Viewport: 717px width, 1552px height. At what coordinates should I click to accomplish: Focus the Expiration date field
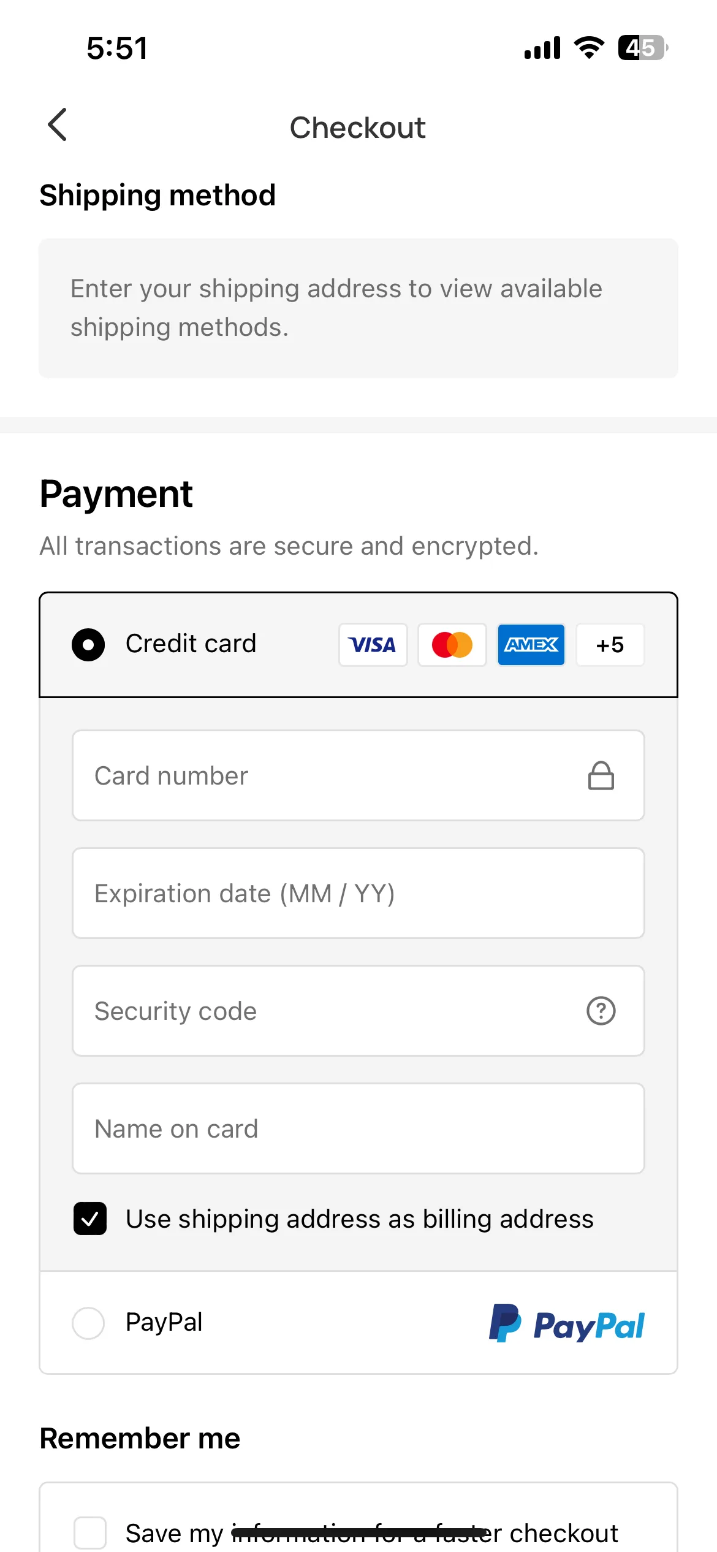pyautogui.click(x=358, y=893)
